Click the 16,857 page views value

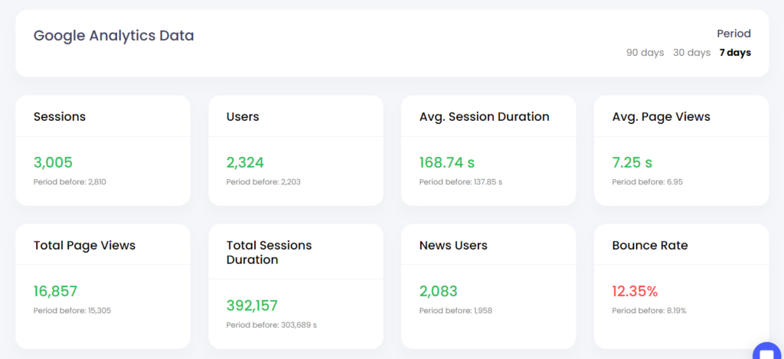pyautogui.click(x=55, y=291)
